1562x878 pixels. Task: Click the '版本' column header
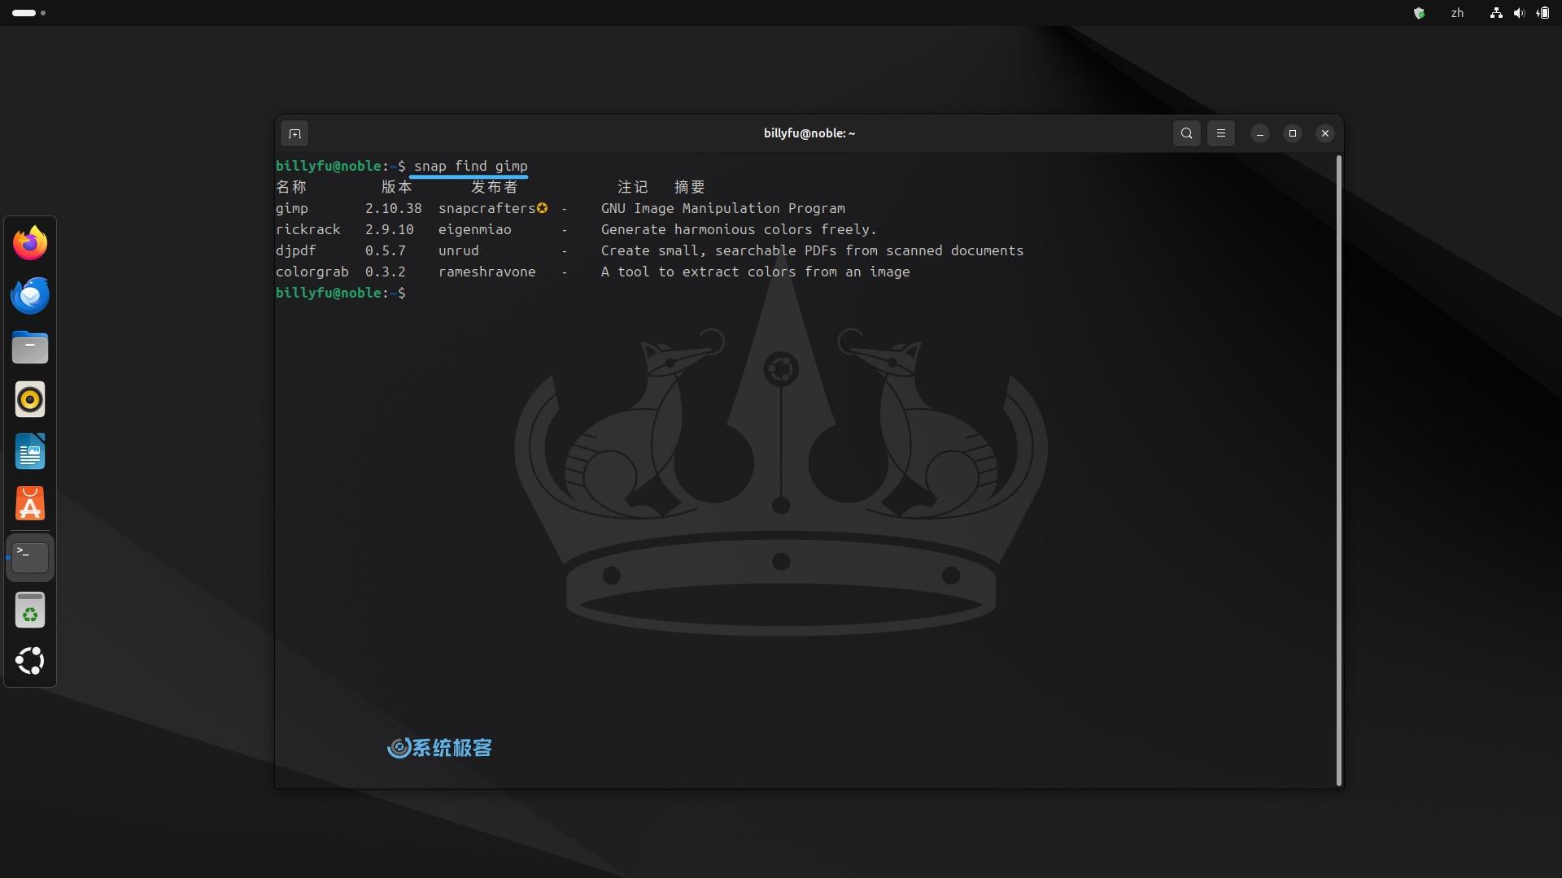click(397, 187)
